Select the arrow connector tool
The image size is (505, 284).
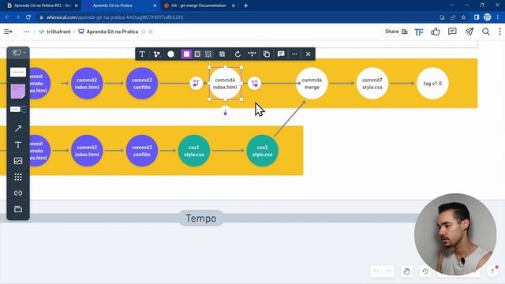(18, 129)
